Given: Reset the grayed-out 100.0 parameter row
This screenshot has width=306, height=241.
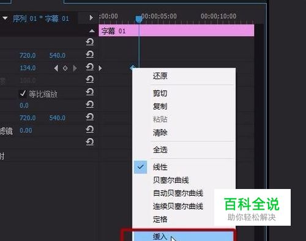Looking at the screenshot, I should coord(90,80).
